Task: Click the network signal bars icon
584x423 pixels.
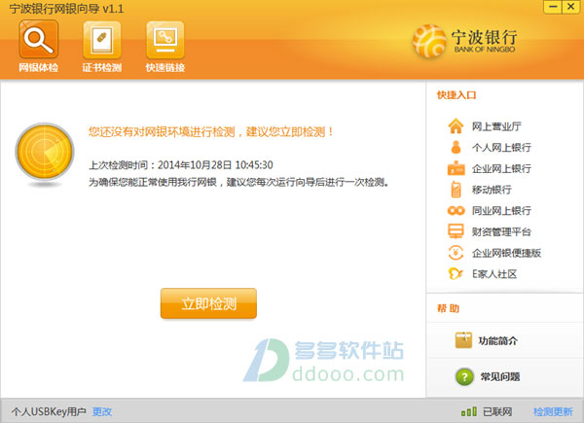Action: point(468,411)
